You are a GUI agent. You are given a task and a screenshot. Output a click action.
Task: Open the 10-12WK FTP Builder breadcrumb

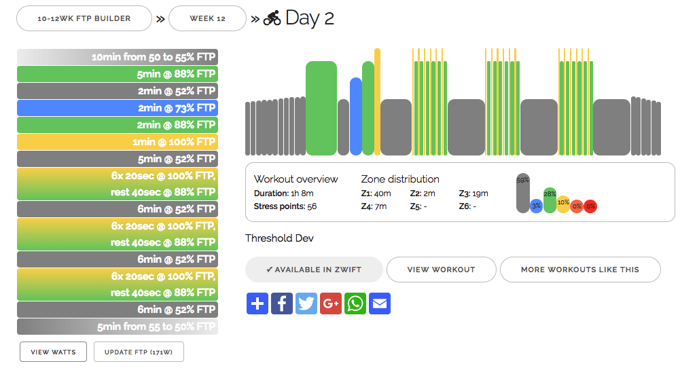click(x=84, y=18)
